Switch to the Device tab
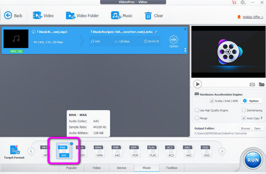Image resolution: width=266 pixels, height=174 pixels. pos(121,168)
